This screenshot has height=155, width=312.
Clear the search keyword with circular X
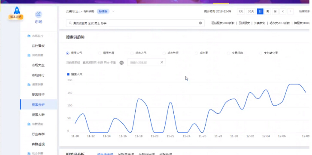pyautogui.click(x=200, y=23)
